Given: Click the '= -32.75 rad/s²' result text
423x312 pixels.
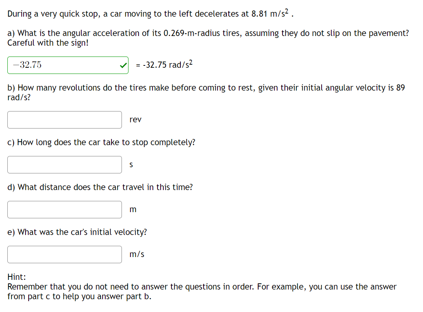Looking at the screenshot, I should click(164, 65).
